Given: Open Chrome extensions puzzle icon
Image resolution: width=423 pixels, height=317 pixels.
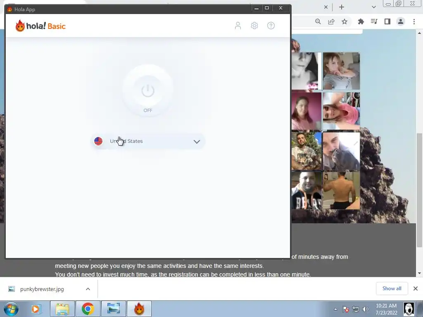Looking at the screenshot, I should pyautogui.click(x=361, y=21).
